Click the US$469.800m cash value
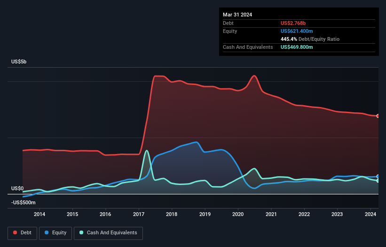Image resolution: width=386 pixels, height=247 pixels. pos(297,47)
